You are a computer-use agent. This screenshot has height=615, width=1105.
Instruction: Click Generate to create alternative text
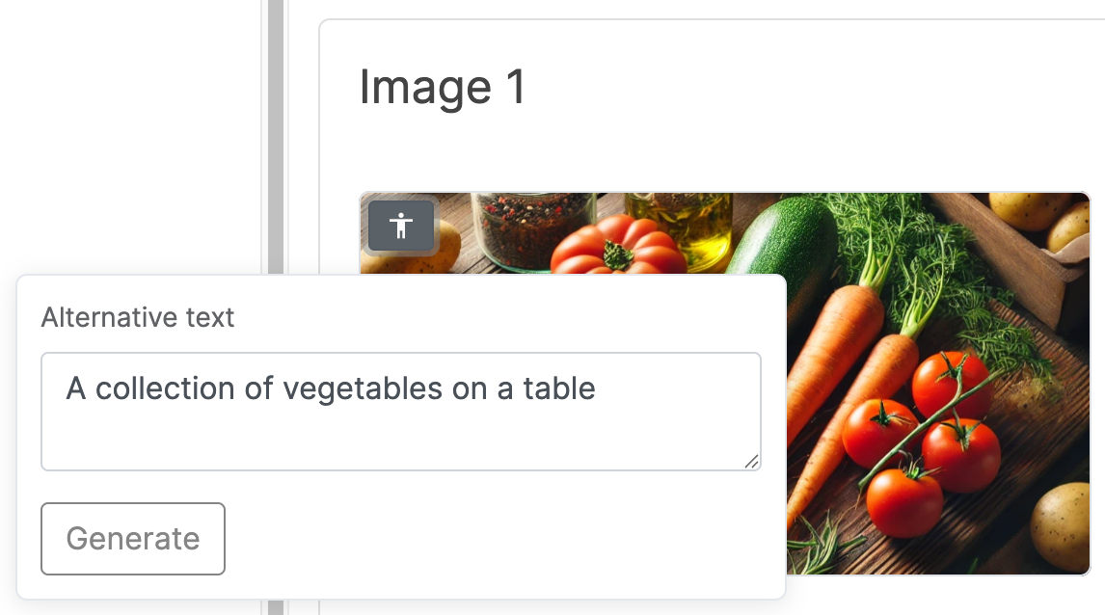132,539
